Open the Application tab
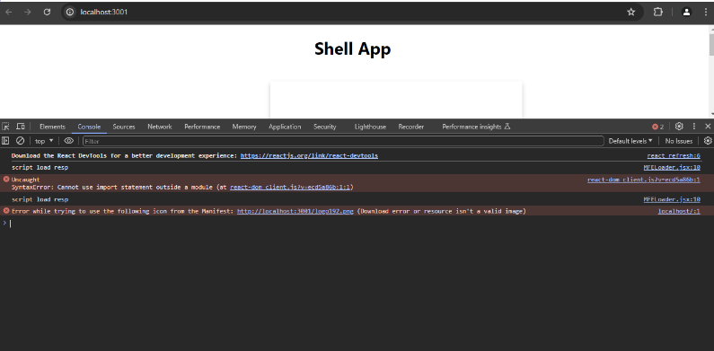Image resolution: width=714 pixels, height=351 pixels. coord(285,127)
